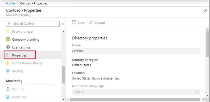This screenshot has height=102, width=210.
Task: Click United States, Europe datacenters text
Action: (x=96, y=78)
